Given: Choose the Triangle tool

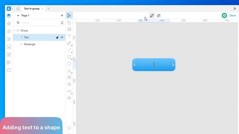Looking at the screenshot, I should coord(69,71).
